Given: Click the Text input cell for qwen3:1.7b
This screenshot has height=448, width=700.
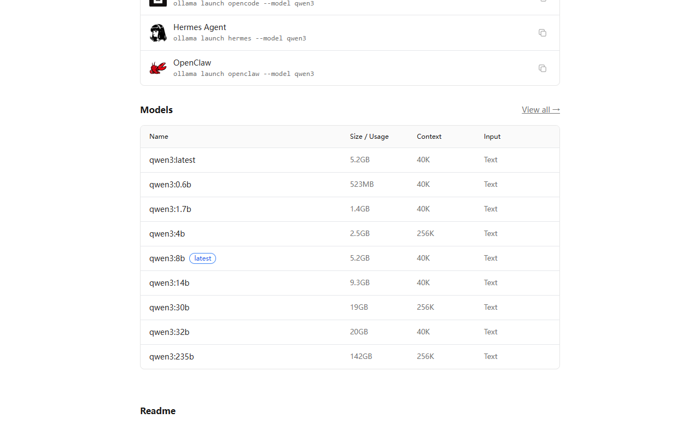Looking at the screenshot, I should (x=491, y=209).
